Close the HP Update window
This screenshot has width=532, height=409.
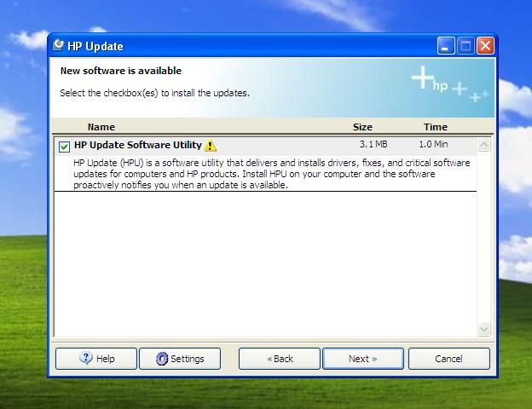click(x=485, y=45)
